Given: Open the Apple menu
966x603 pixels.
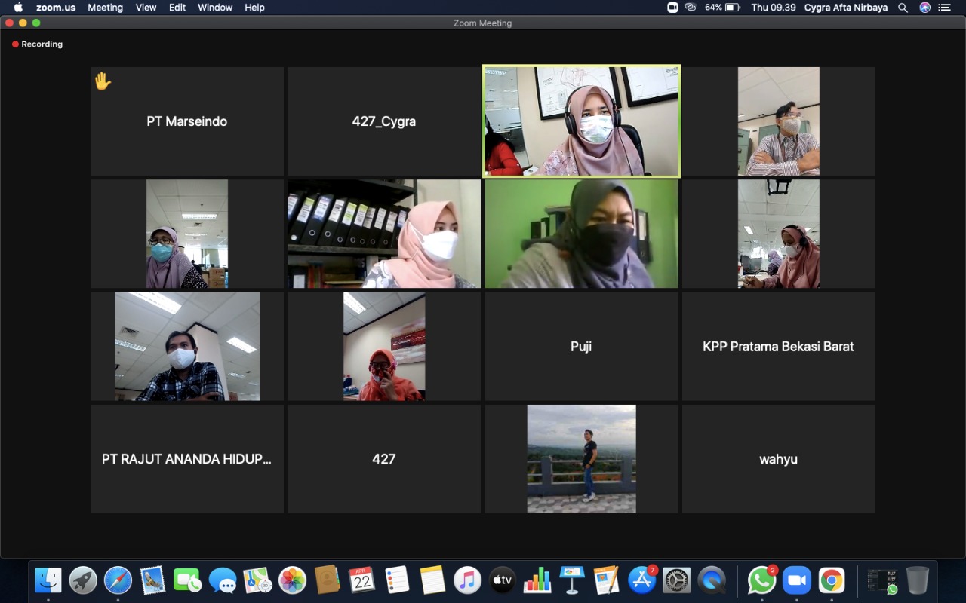Looking at the screenshot, I should [x=18, y=8].
